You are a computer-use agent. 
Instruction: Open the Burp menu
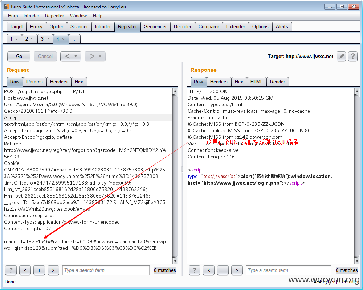pos(13,16)
